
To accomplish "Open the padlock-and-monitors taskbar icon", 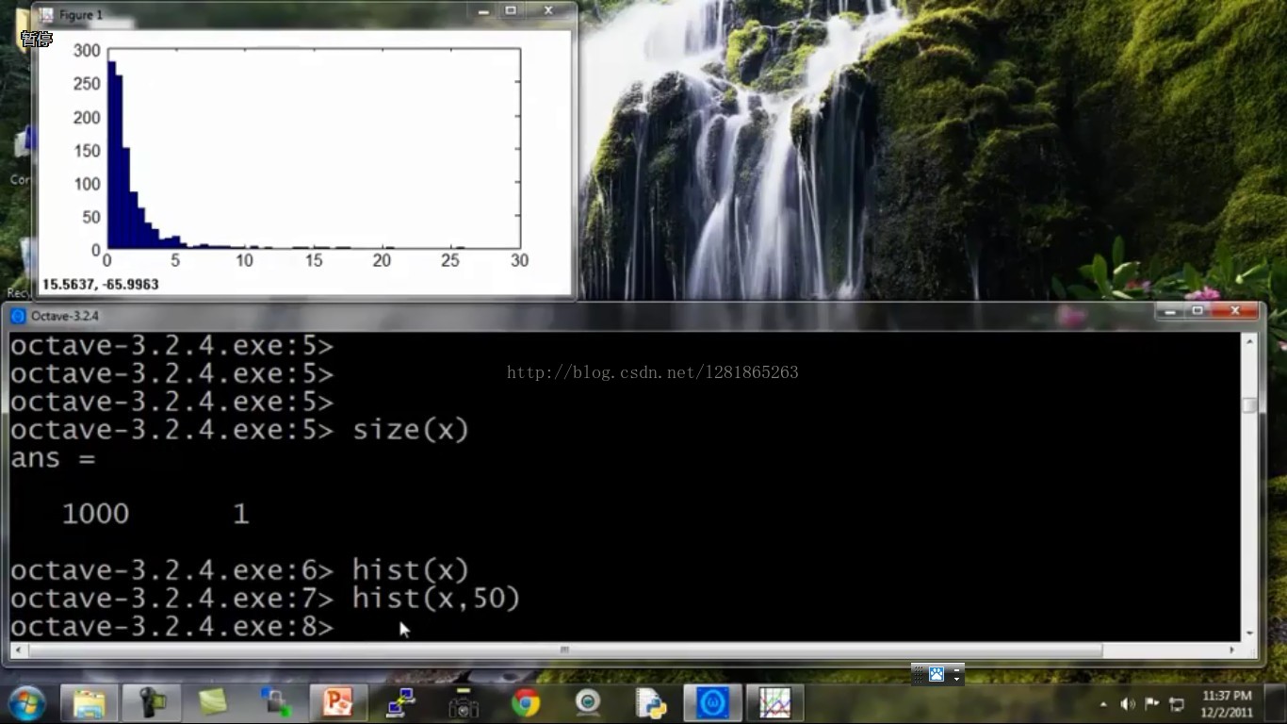I will tap(275, 703).
